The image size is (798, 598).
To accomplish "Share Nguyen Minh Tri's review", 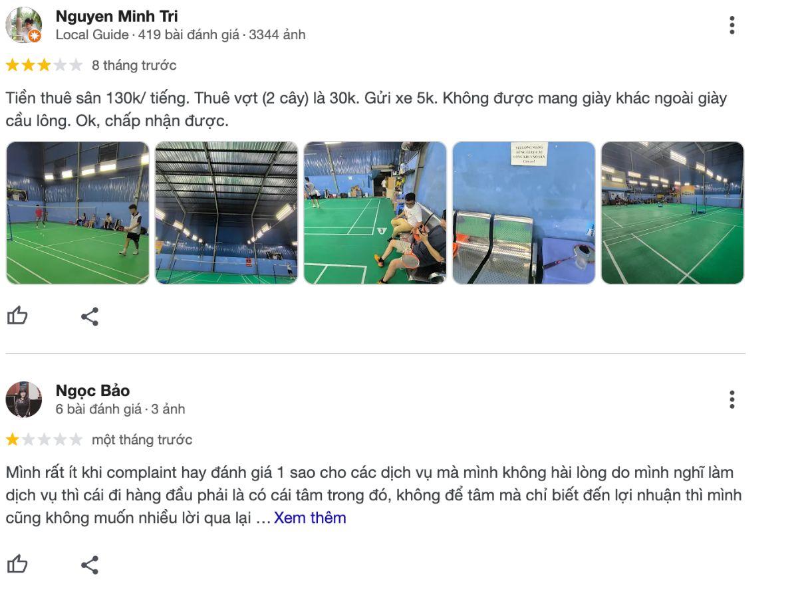I will [x=90, y=316].
